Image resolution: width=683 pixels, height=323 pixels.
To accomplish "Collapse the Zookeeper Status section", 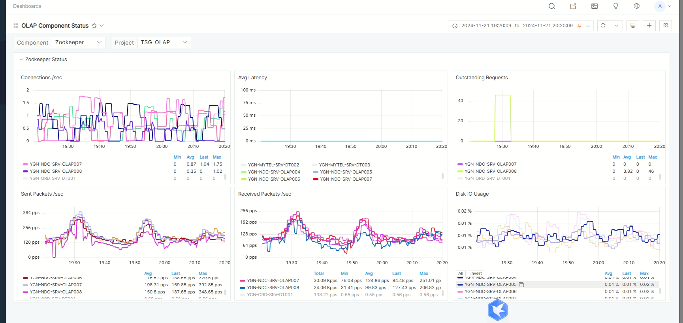I will [21, 60].
